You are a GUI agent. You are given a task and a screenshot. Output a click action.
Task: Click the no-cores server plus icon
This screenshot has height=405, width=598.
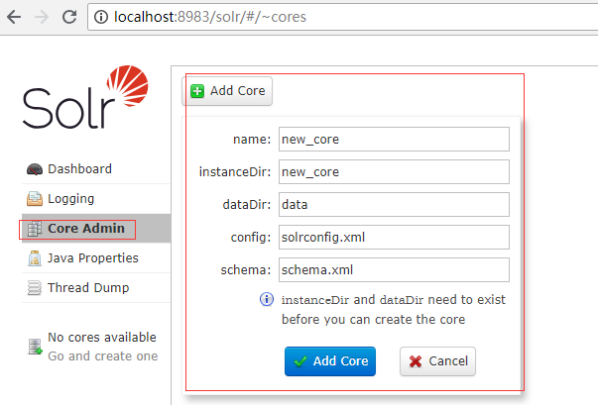35,347
